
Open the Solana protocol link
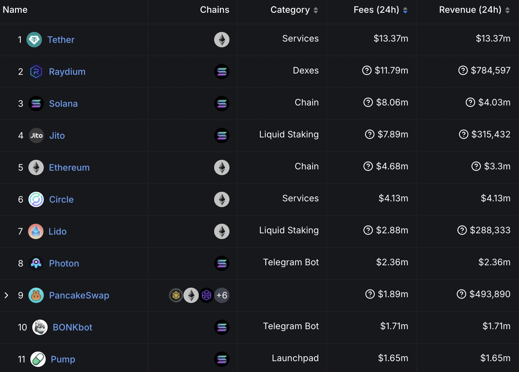63,104
